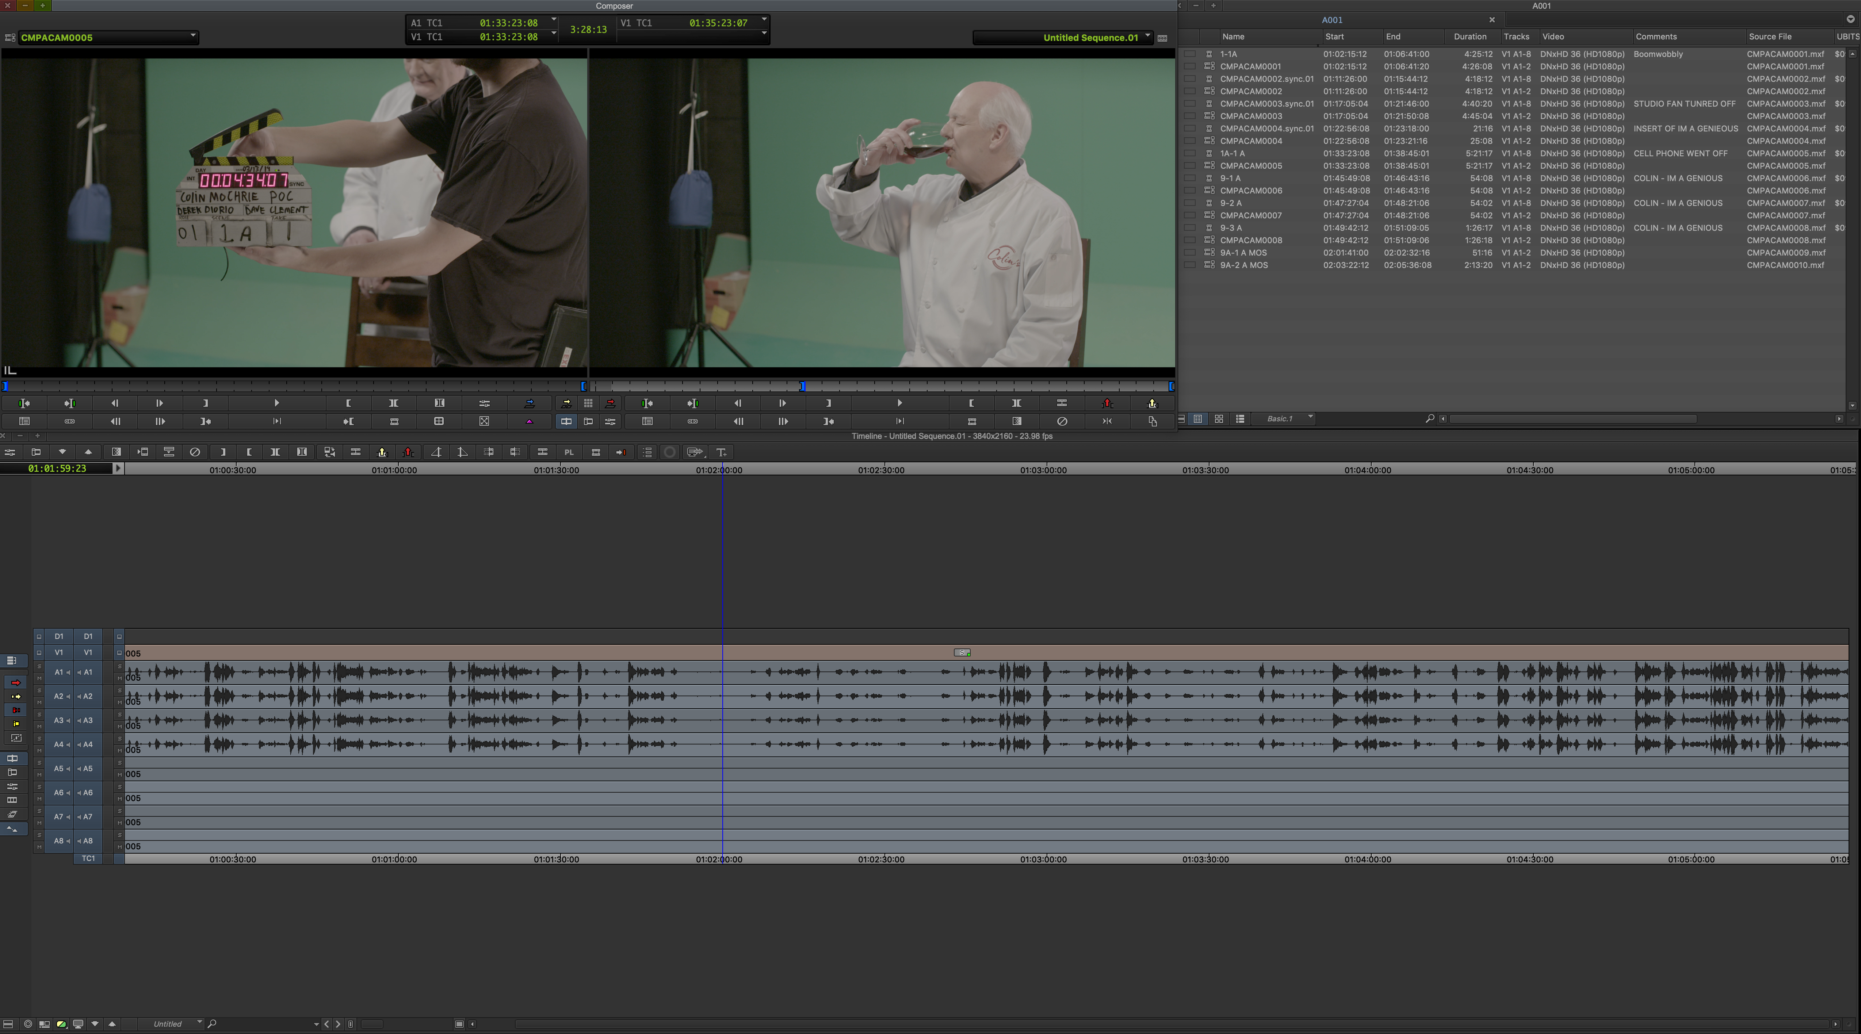Click the circular record button in timeline toolbar
This screenshot has height=1034, width=1861.
(x=670, y=452)
